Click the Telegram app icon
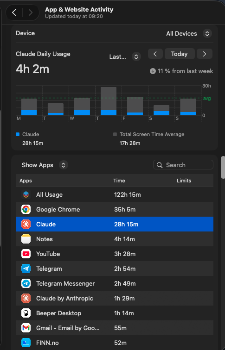225x350 pixels. (x=26, y=269)
